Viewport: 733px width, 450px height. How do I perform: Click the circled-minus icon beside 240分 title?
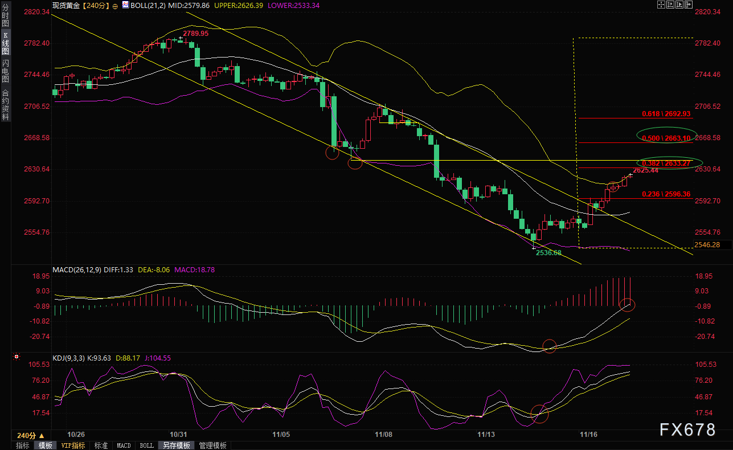[116, 5]
